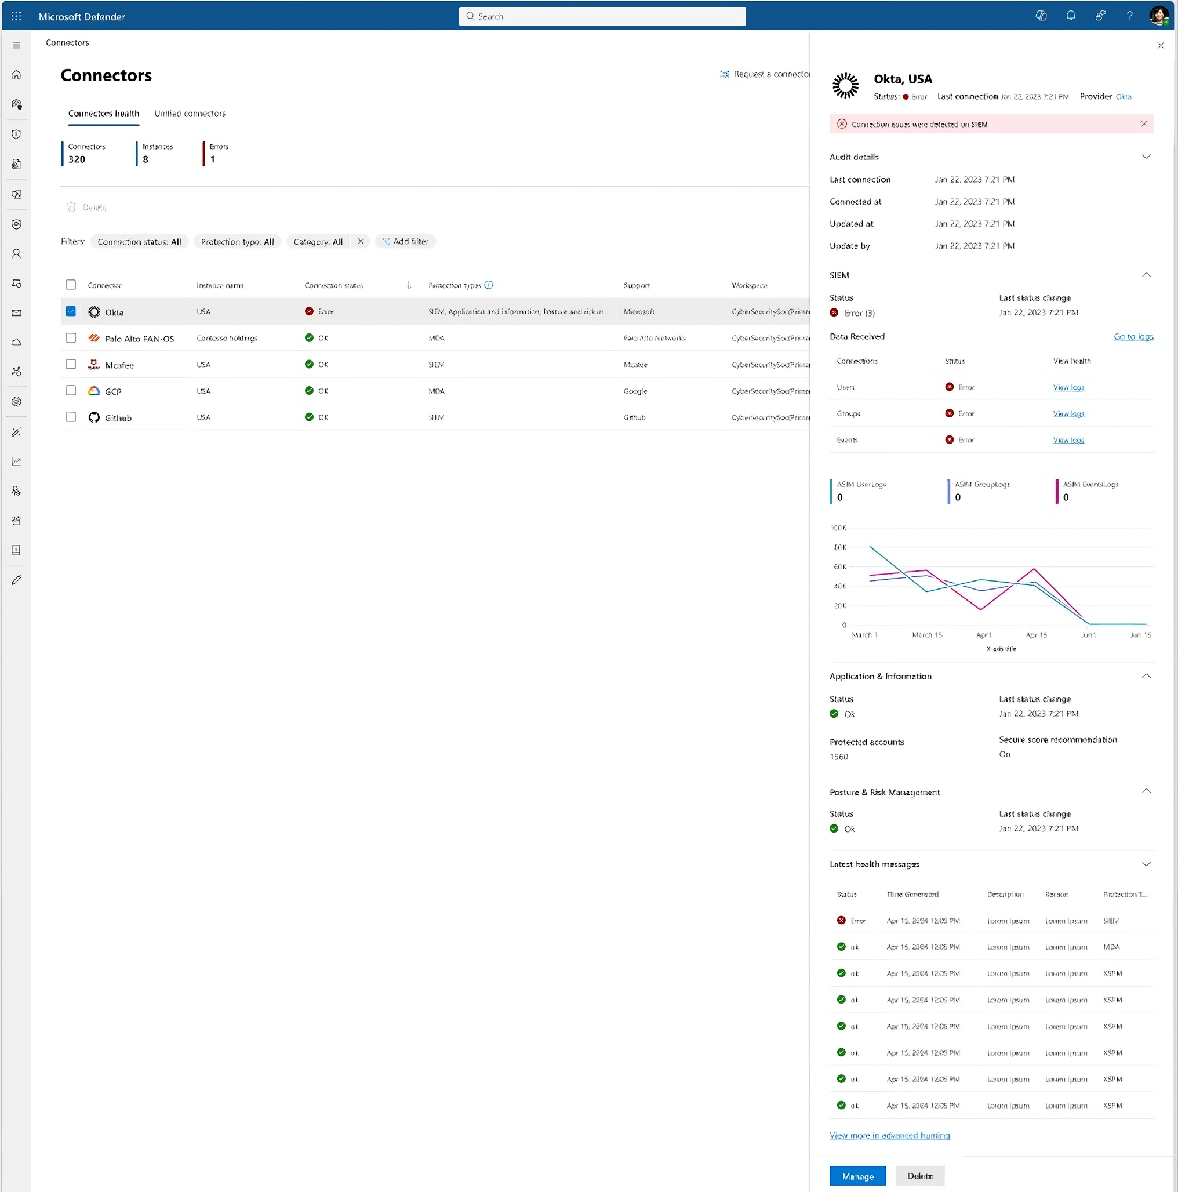Open the notifications bell
1178x1192 pixels.
pos(1071,16)
